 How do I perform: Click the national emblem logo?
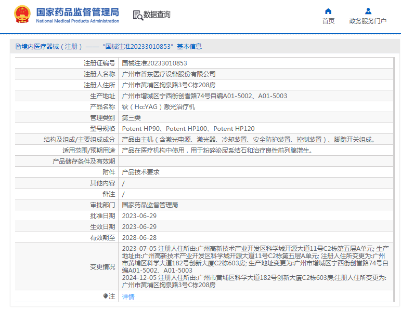tap(22, 14)
